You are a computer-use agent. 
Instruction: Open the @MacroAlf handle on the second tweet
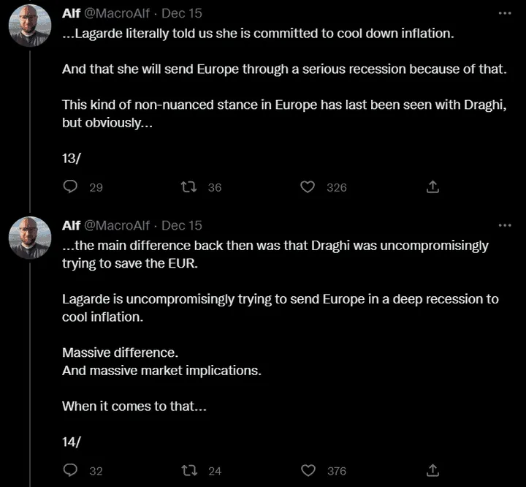[117, 225]
